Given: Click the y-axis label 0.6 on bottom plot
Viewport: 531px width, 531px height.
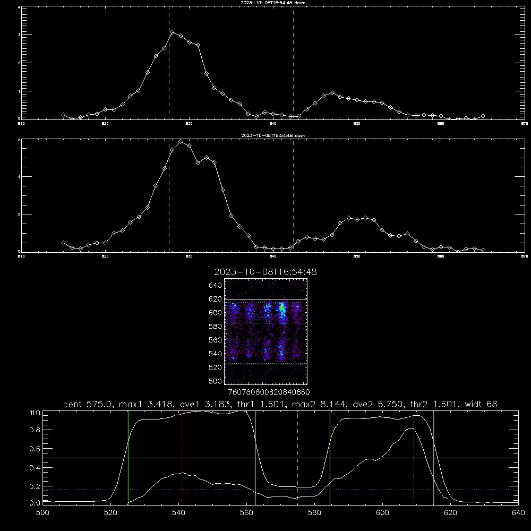Looking at the screenshot, I should [35, 449].
